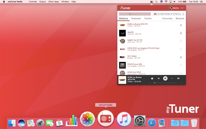Image resolution: width=206 pixels, height=129 pixels.
Task: Open Spotlight search in menu bar
Action: [x=156, y=2]
